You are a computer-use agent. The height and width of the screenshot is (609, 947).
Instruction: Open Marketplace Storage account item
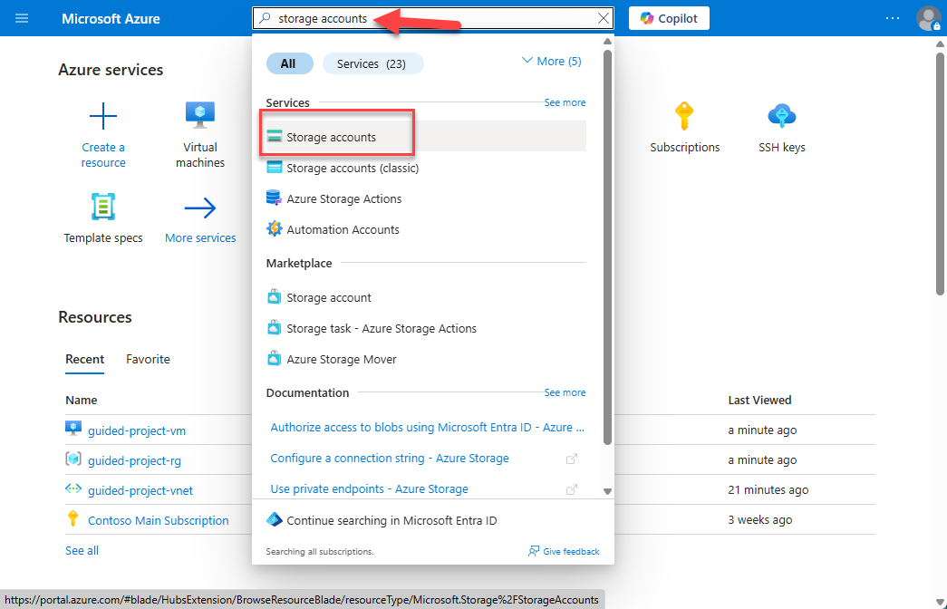click(x=426, y=297)
